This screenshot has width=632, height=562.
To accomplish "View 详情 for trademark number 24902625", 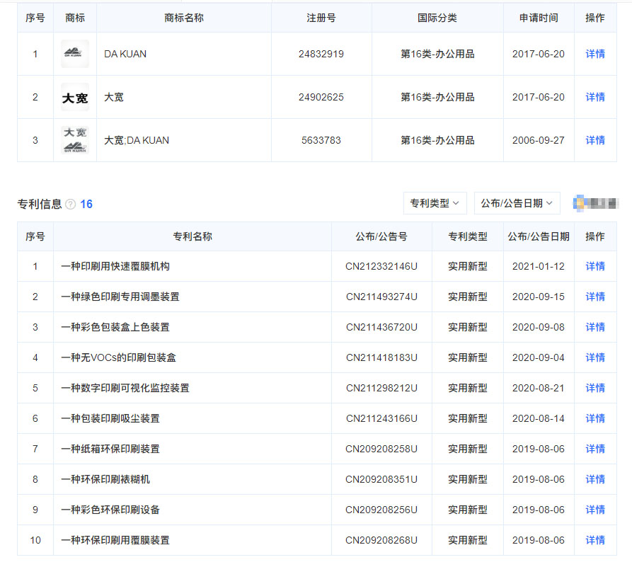I will pos(594,97).
